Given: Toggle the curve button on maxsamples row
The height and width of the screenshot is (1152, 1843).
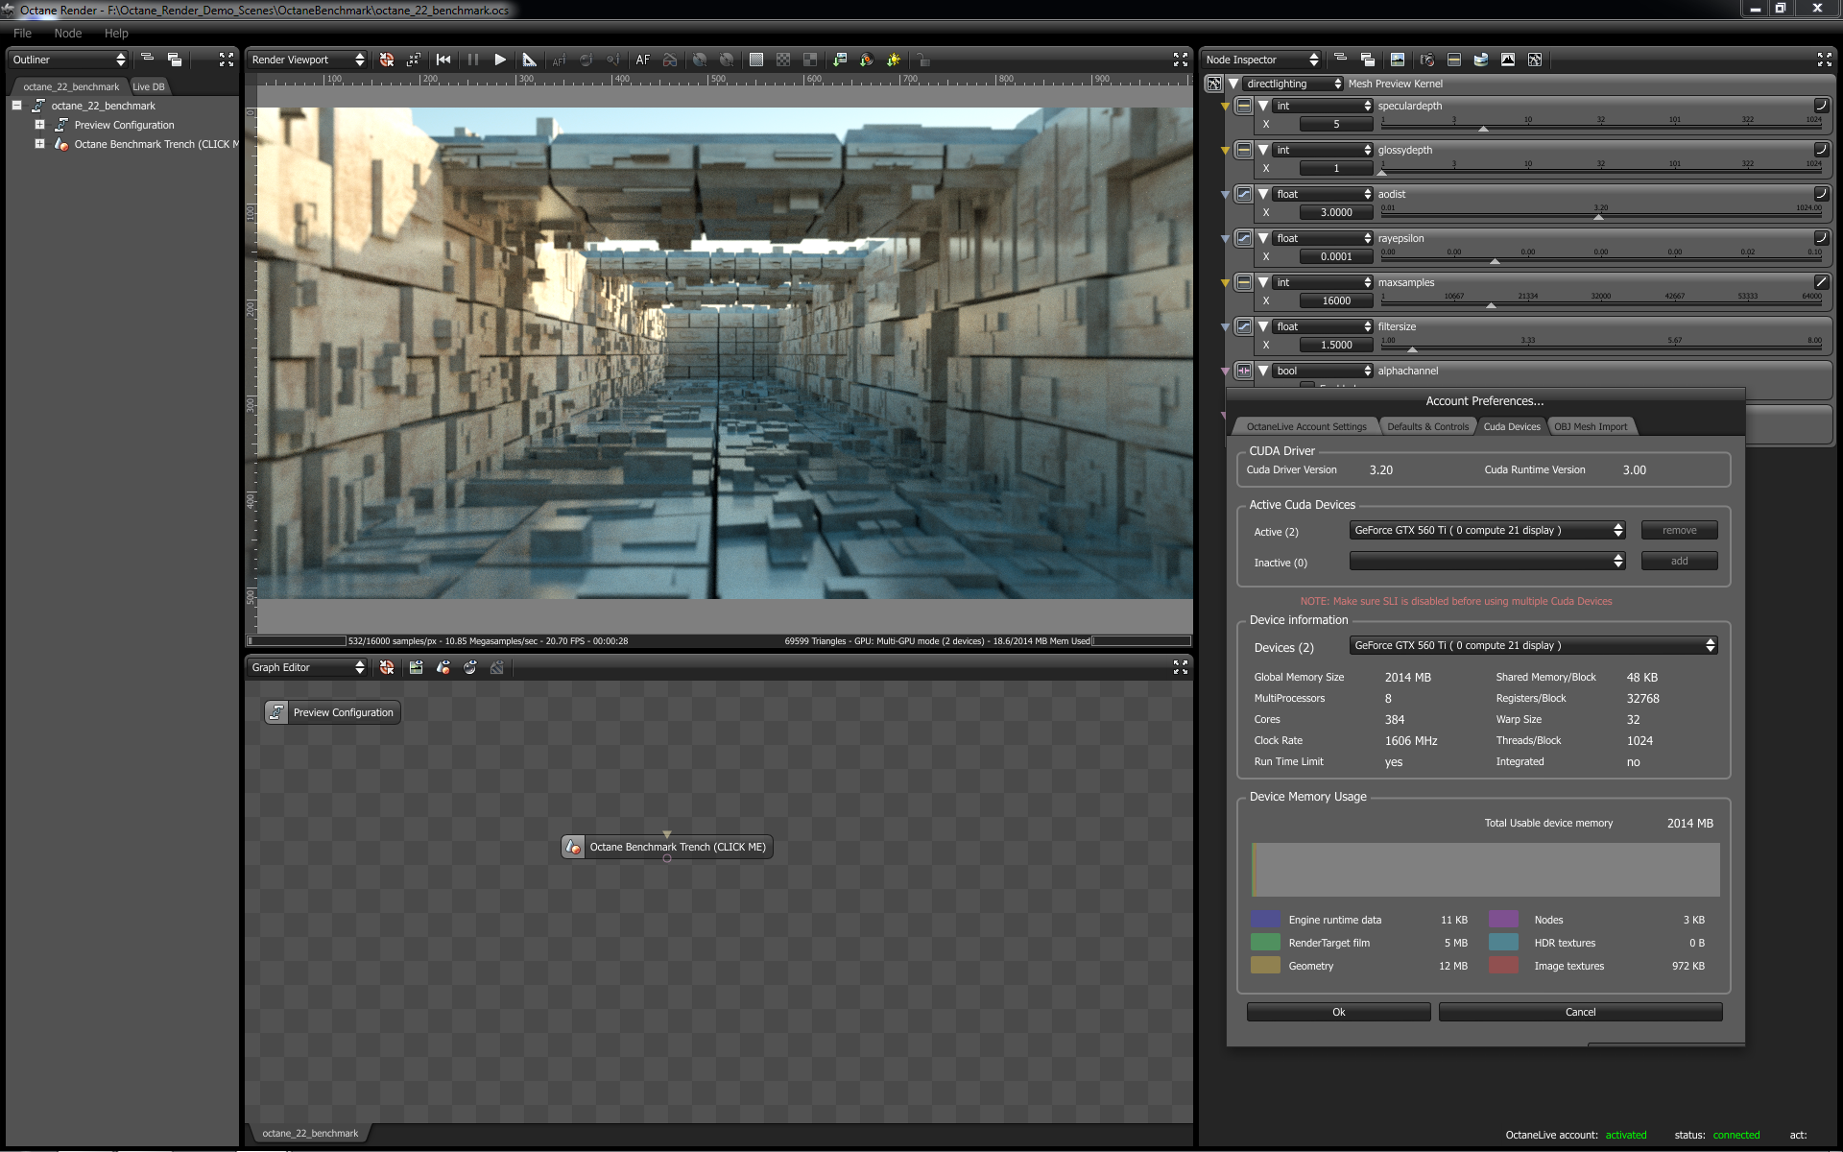Looking at the screenshot, I should click(x=1820, y=282).
